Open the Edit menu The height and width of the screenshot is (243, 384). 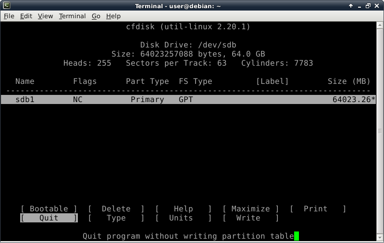(26, 16)
